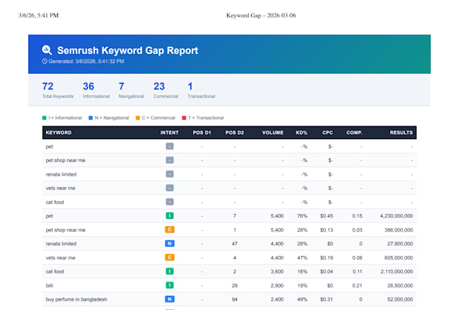The image size is (459, 310).
Task: Click the blue N badge in the row with 27,900,000 results
Action: [x=169, y=244]
